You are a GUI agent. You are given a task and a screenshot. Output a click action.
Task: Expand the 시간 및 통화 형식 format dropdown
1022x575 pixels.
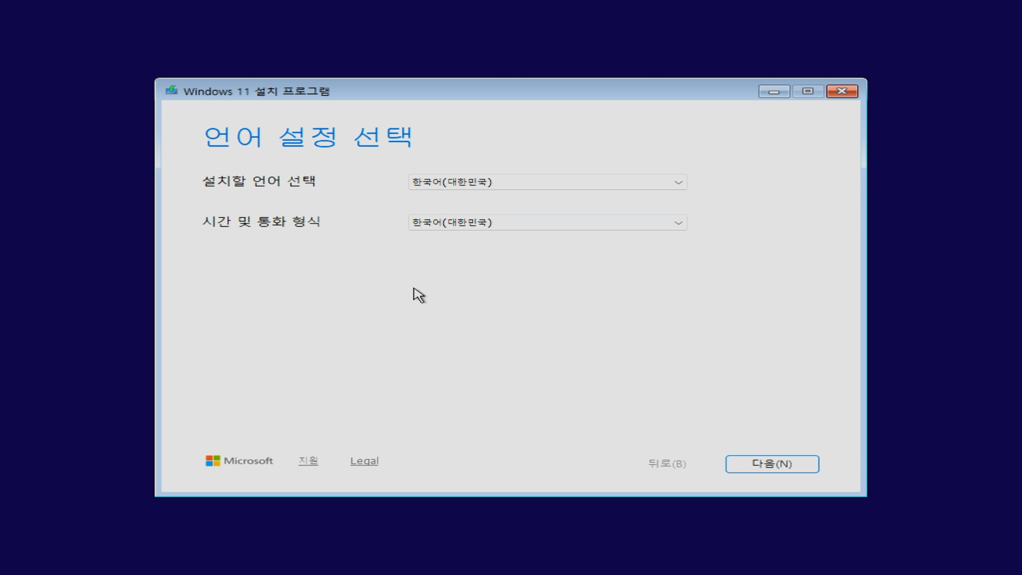coord(547,222)
